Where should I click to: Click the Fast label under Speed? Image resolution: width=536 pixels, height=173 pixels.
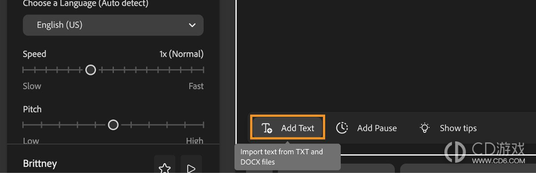point(196,86)
